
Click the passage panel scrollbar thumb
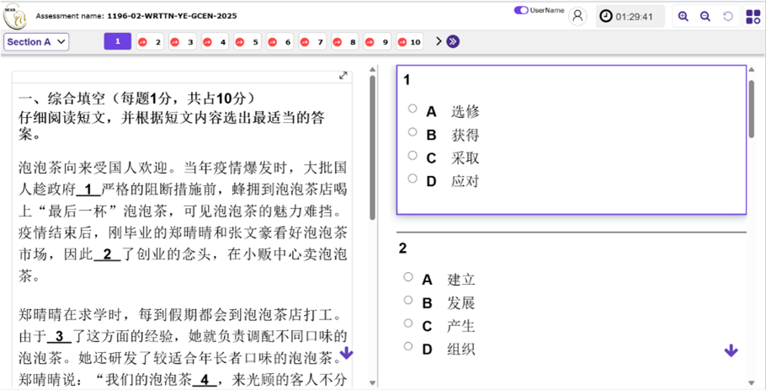click(x=373, y=147)
